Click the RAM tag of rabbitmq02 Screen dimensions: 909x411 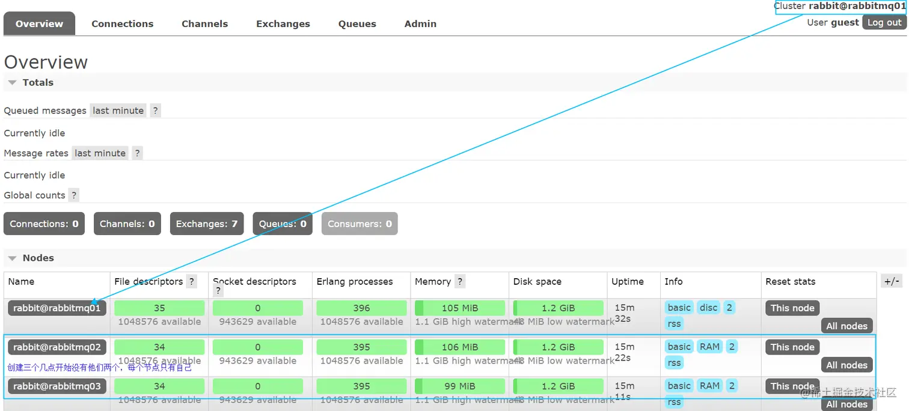click(x=709, y=347)
